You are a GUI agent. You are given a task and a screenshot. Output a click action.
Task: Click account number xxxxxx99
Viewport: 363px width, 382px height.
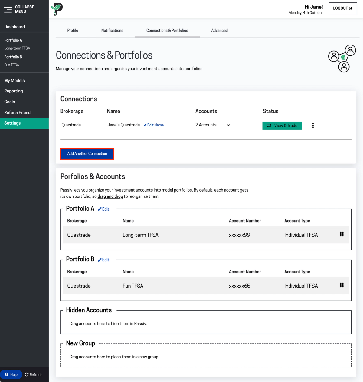coord(240,235)
